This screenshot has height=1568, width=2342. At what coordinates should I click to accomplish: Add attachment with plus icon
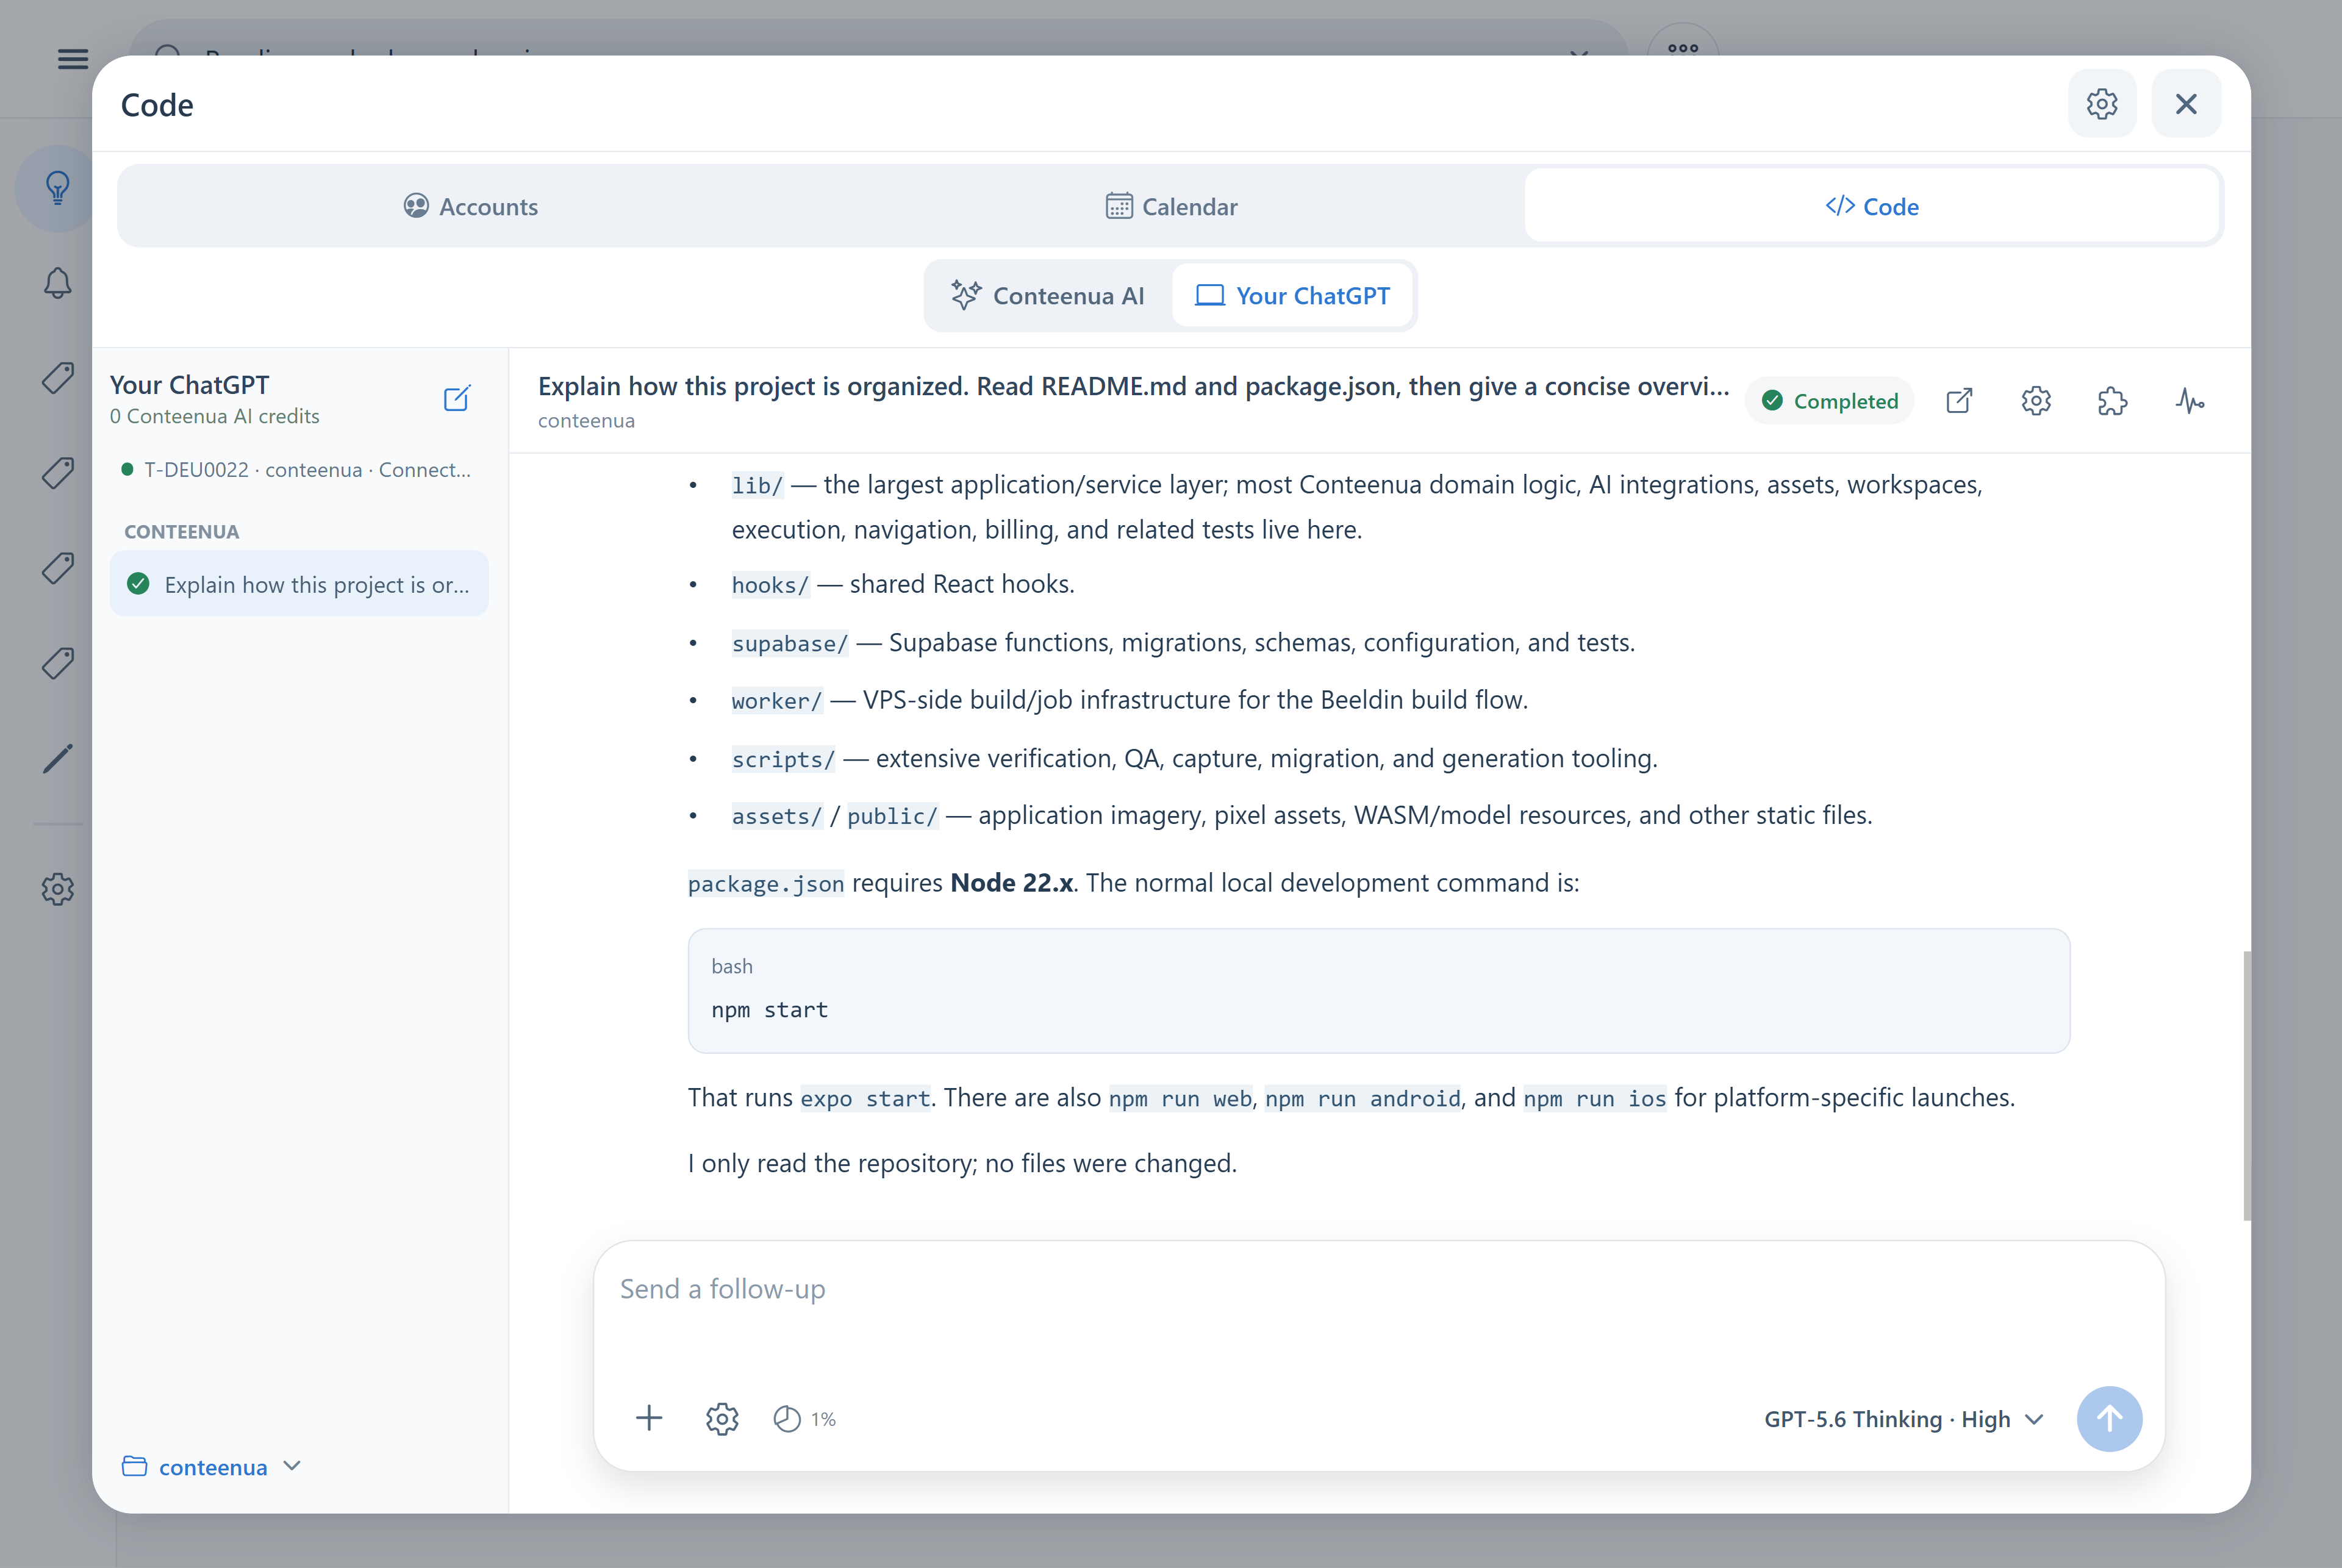coord(649,1418)
